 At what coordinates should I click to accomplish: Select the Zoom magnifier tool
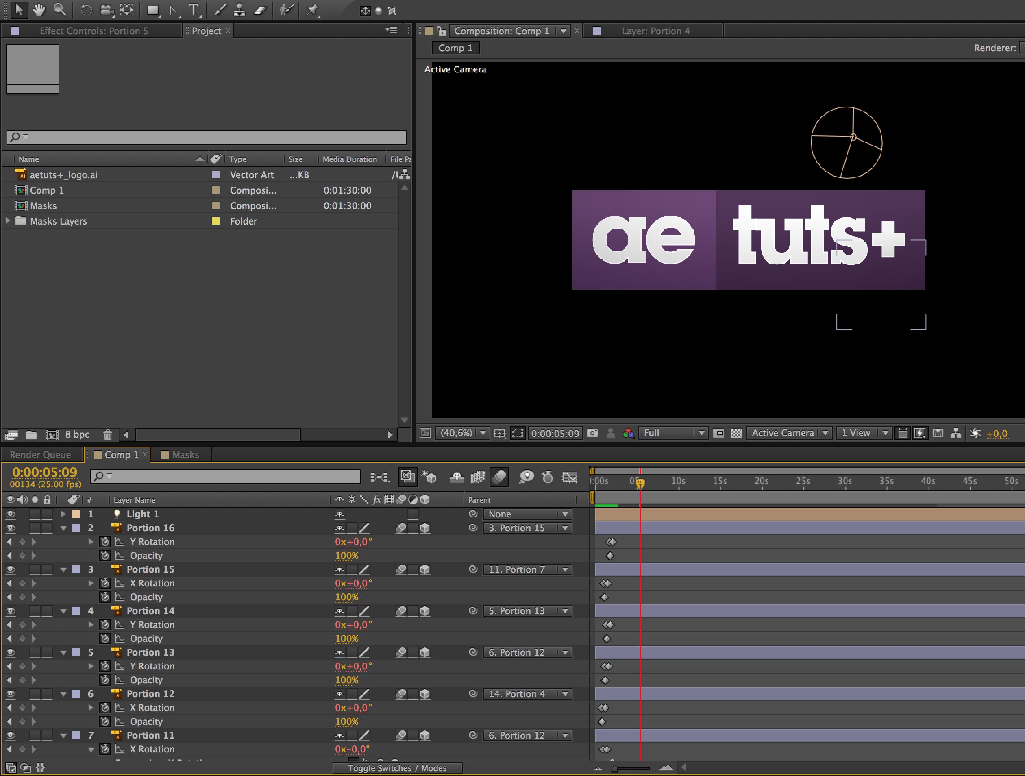pyautogui.click(x=59, y=9)
